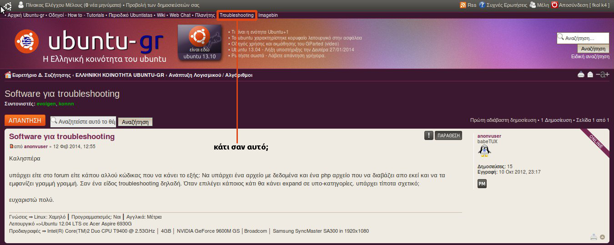Click the back-to-top arrow in the post
This screenshot has width=614, height=245.
[x=602, y=237]
